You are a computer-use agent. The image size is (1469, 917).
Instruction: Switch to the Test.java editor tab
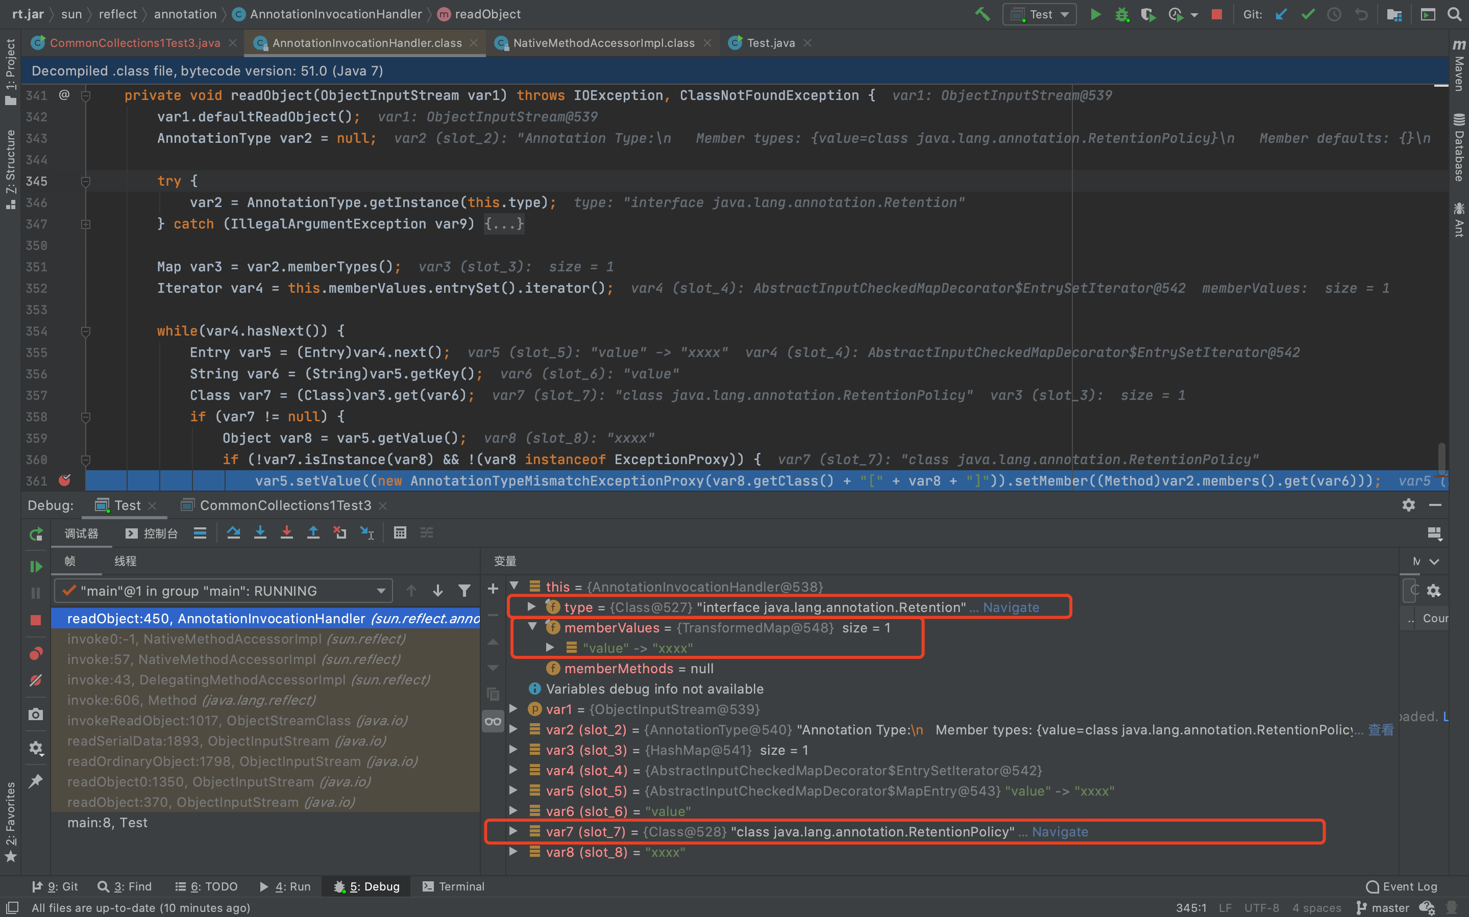coord(770,43)
